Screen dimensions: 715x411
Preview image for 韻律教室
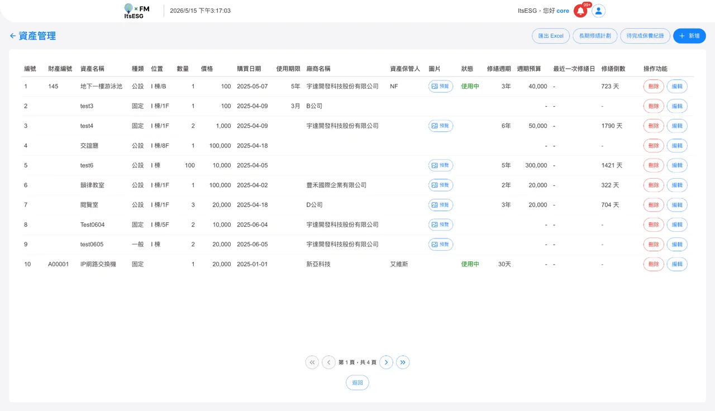[x=441, y=185]
